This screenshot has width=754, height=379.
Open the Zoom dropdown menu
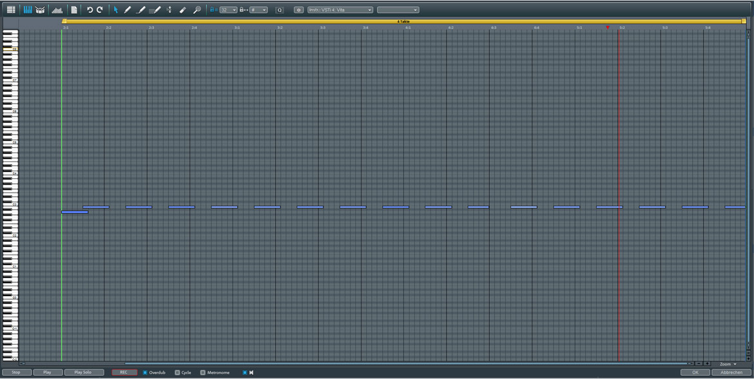(728, 364)
